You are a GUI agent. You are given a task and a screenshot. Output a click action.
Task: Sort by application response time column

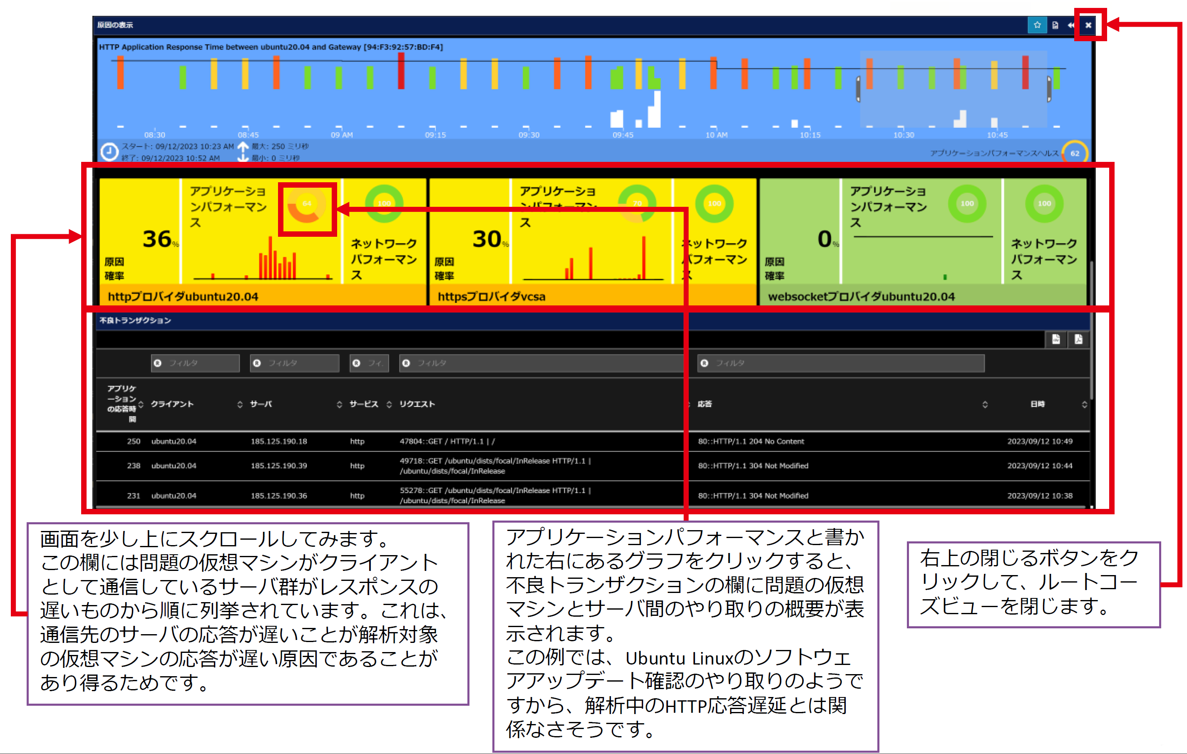141,404
